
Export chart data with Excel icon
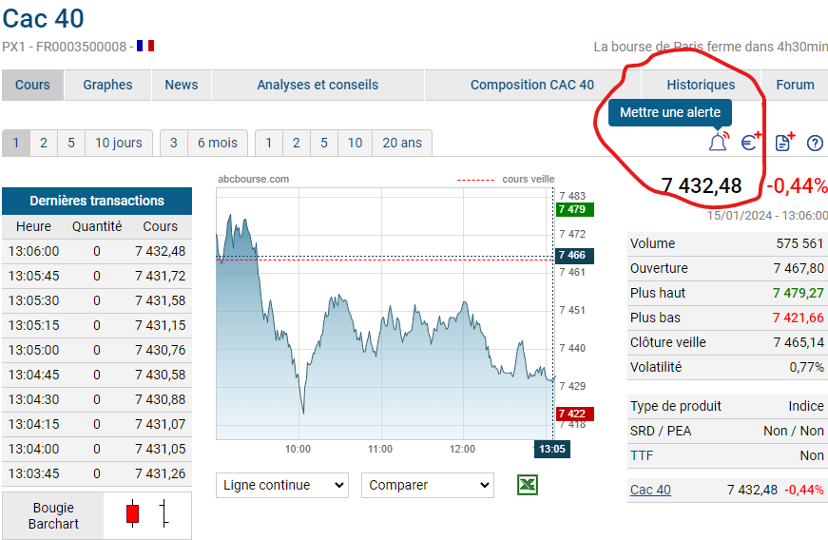(x=528, y=485)
